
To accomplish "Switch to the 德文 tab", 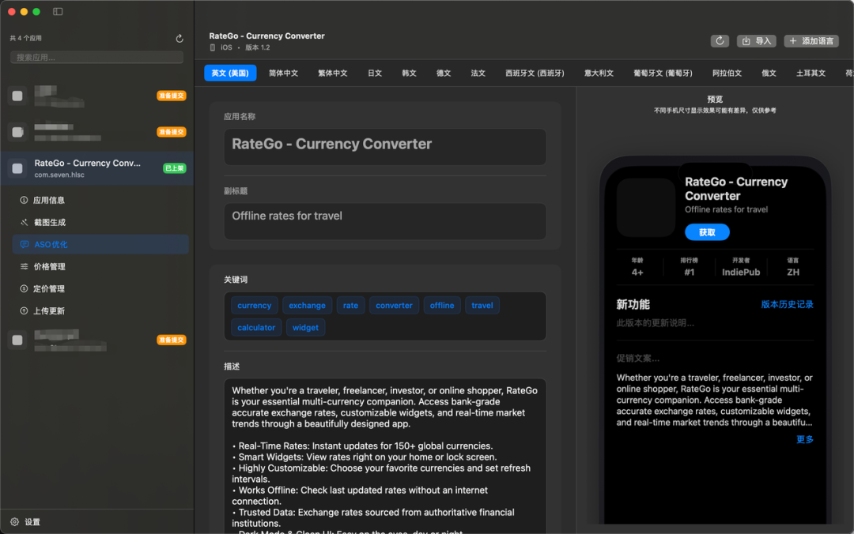I will pos(444,73).
